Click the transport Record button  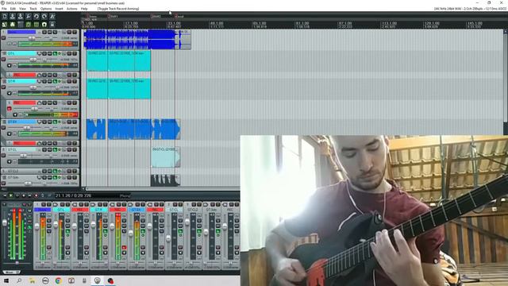coord(36,195)
